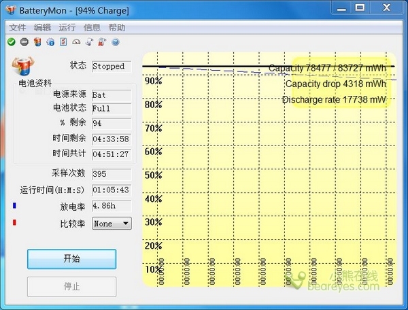This screenshot has width=408, height=310.
Task: Click the 50% axis label
Action: coord(154,175)
